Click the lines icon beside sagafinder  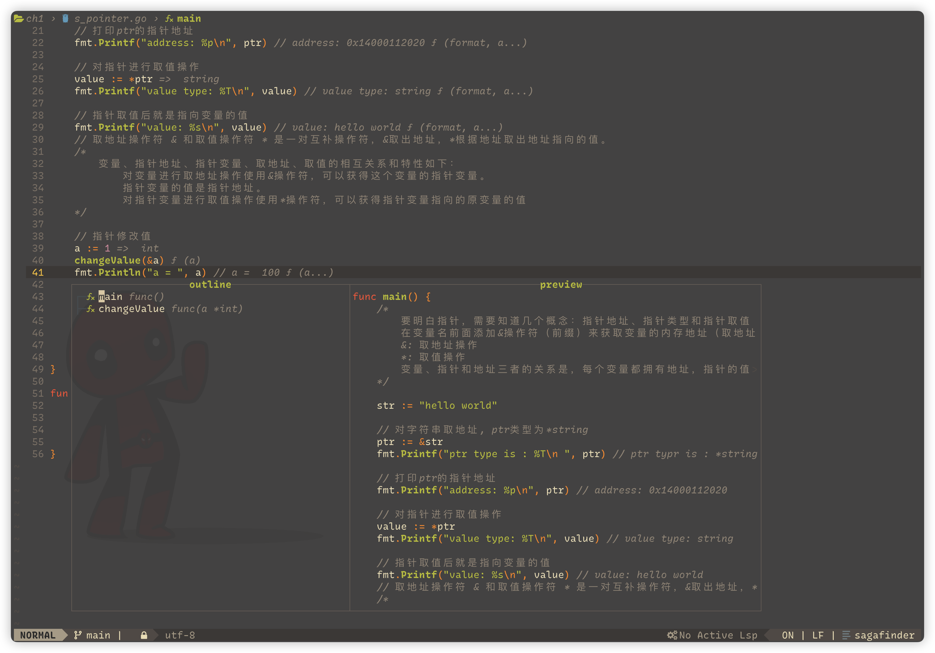pyautogui.click(x=846, y=635)
